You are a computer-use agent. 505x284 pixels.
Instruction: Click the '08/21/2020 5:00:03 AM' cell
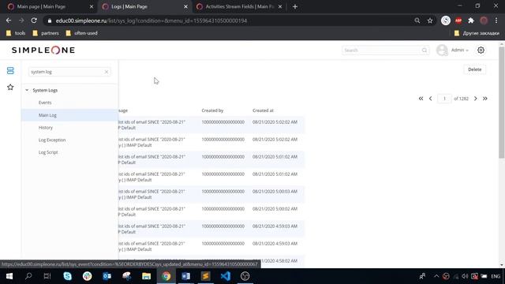[275, 192]
